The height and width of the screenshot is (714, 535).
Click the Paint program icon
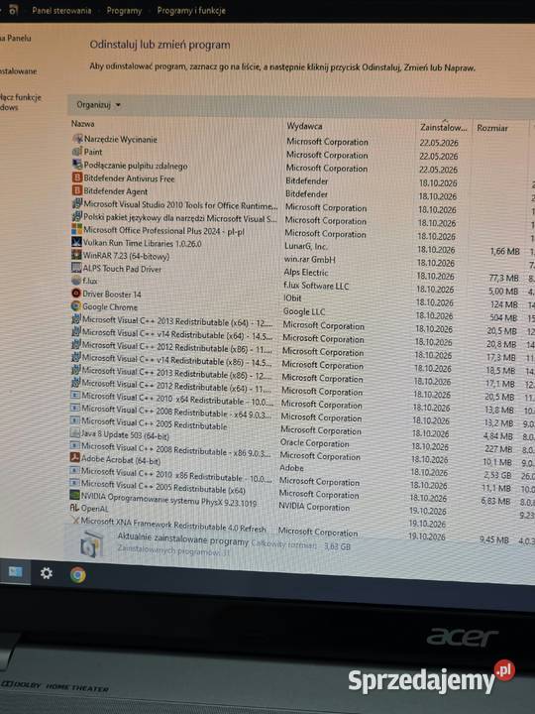77,151
